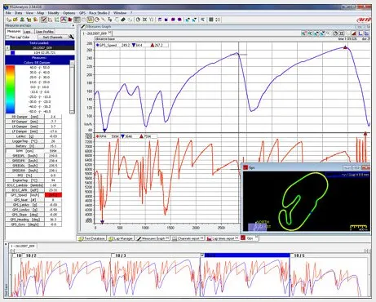This screenshot has width=376, height=302.
Task: Open the Measures Graph bottom tab
Action: click(x=153, y=238)
